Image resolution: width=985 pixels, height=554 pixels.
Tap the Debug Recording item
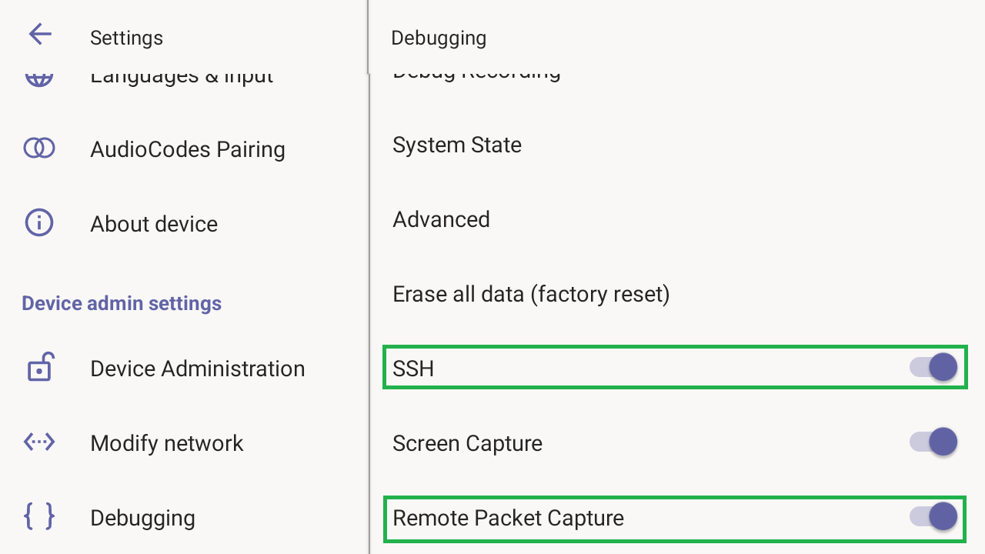pos(476,74)
